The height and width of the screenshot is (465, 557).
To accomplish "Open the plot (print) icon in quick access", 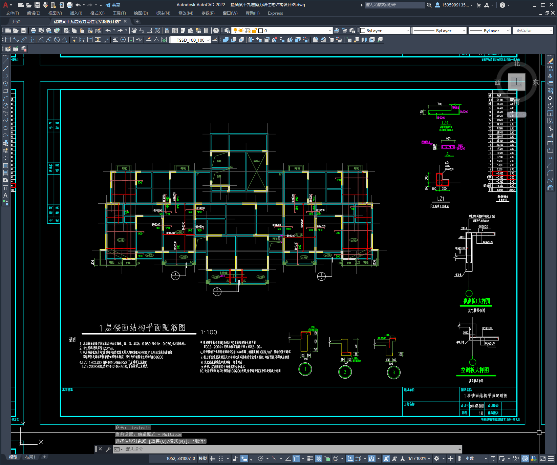I will (x=70, y=5).
